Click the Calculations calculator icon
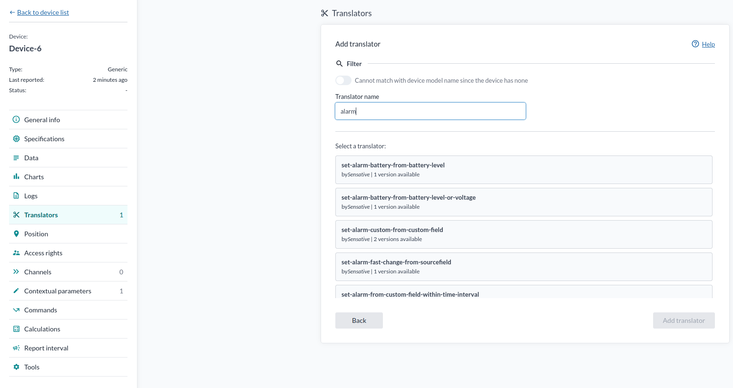The width and height of the screenshot is (733, 388). click(x=16, y=329)
